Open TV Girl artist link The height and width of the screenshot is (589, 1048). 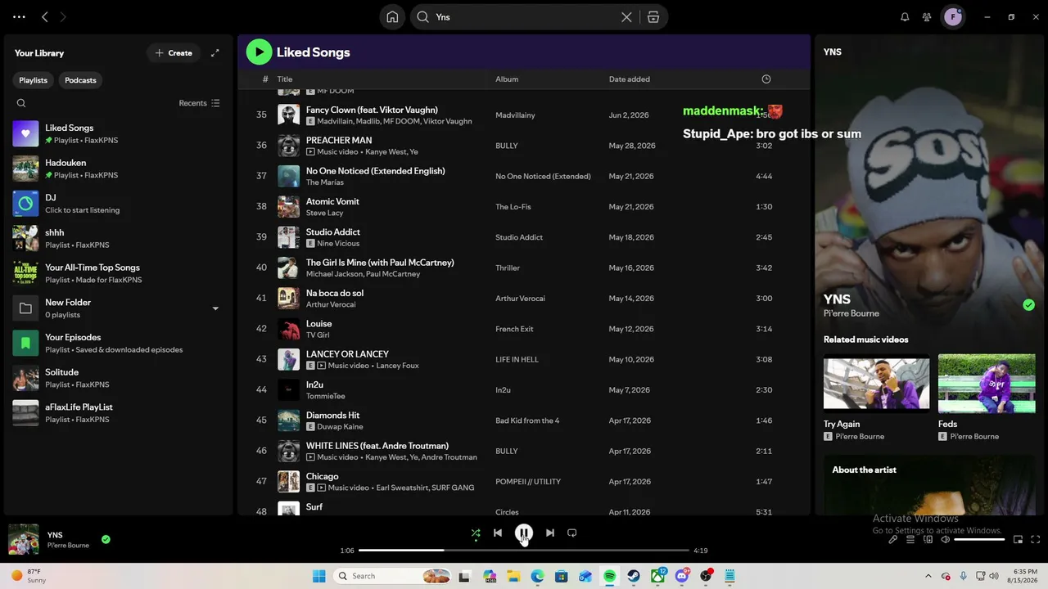tap(318, 335)
